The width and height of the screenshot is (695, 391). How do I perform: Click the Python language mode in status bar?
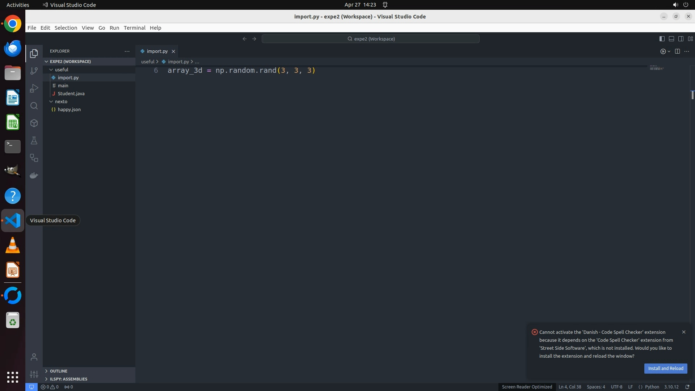click(x=652, y=387)
